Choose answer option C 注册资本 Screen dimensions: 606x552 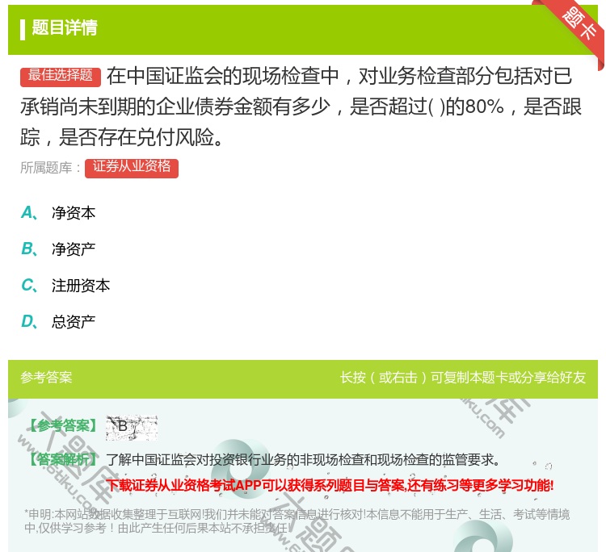point(65,286)
